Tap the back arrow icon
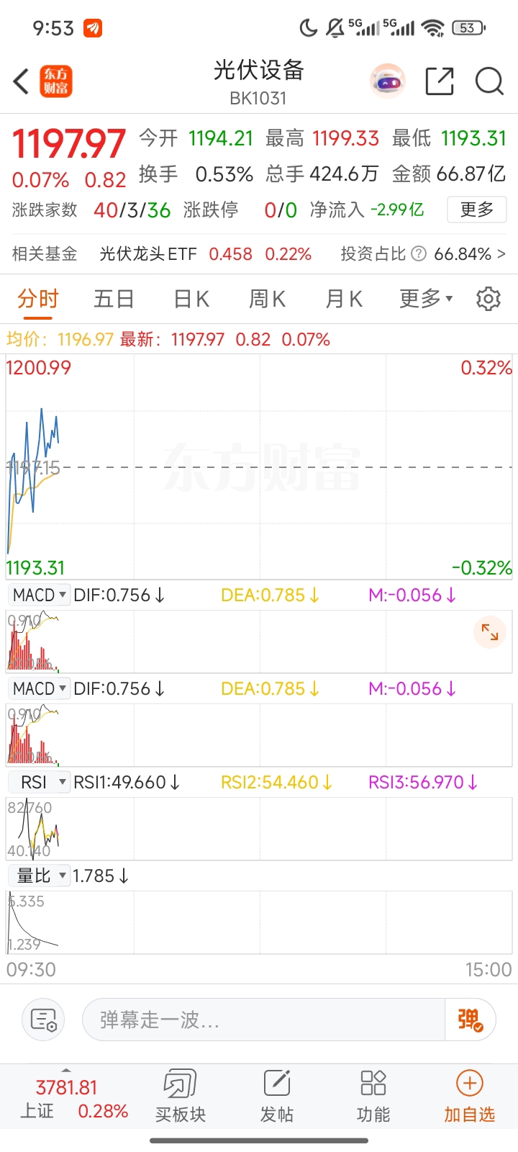Viewport: 518px width, 1152px height. click(22, 81)
